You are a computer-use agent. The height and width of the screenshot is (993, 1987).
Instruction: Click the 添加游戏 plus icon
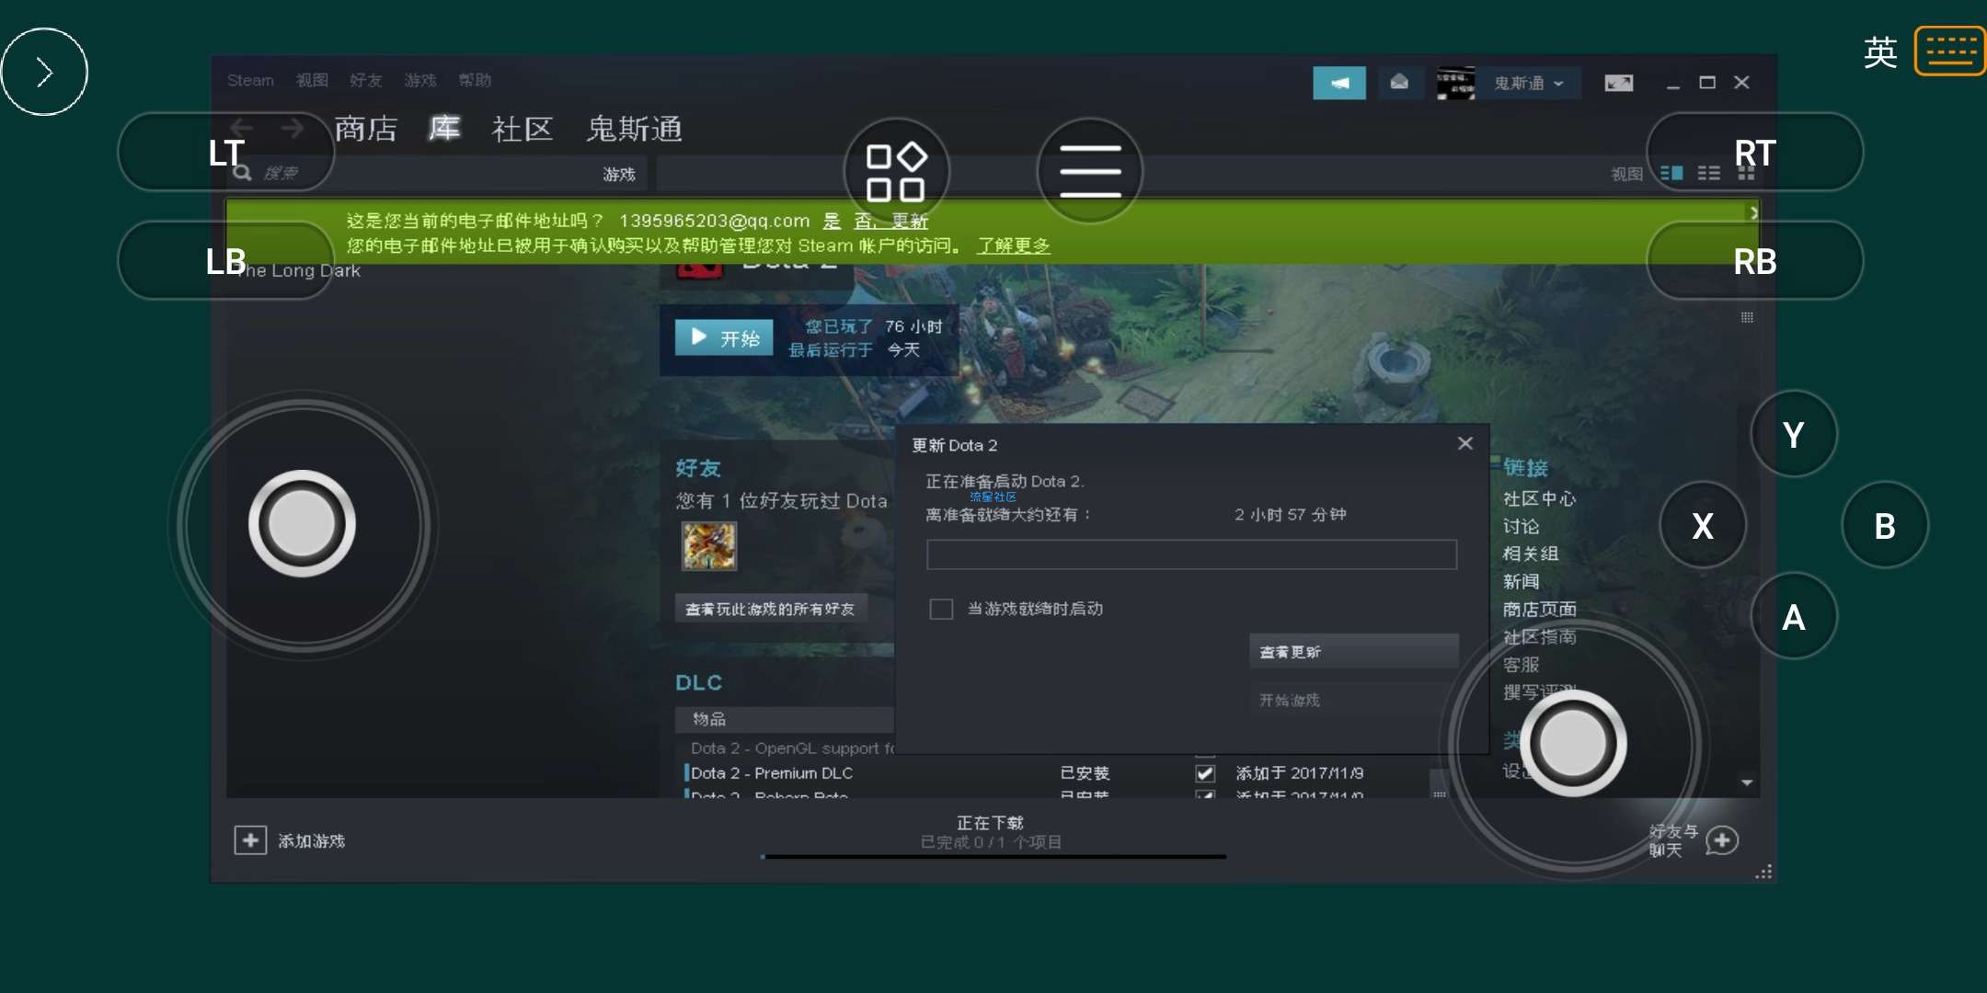click(250, 840)
